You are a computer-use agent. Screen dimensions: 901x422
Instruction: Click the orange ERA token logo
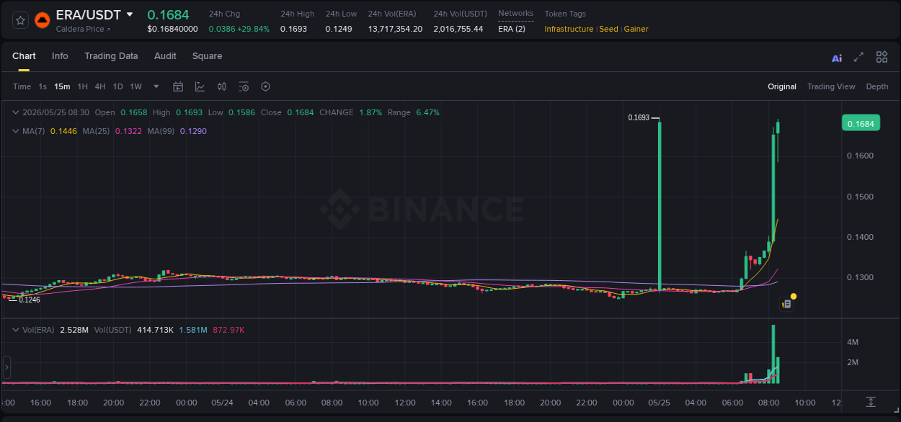pos(43,20)
